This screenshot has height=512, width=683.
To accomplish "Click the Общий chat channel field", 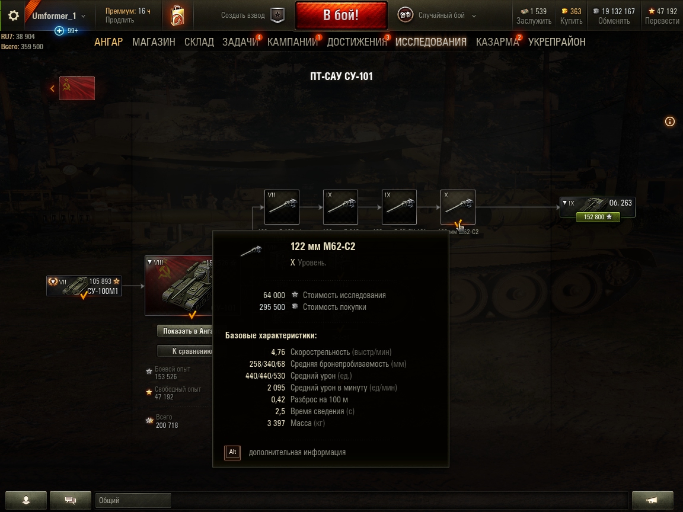I will click(x=133, y=500).
